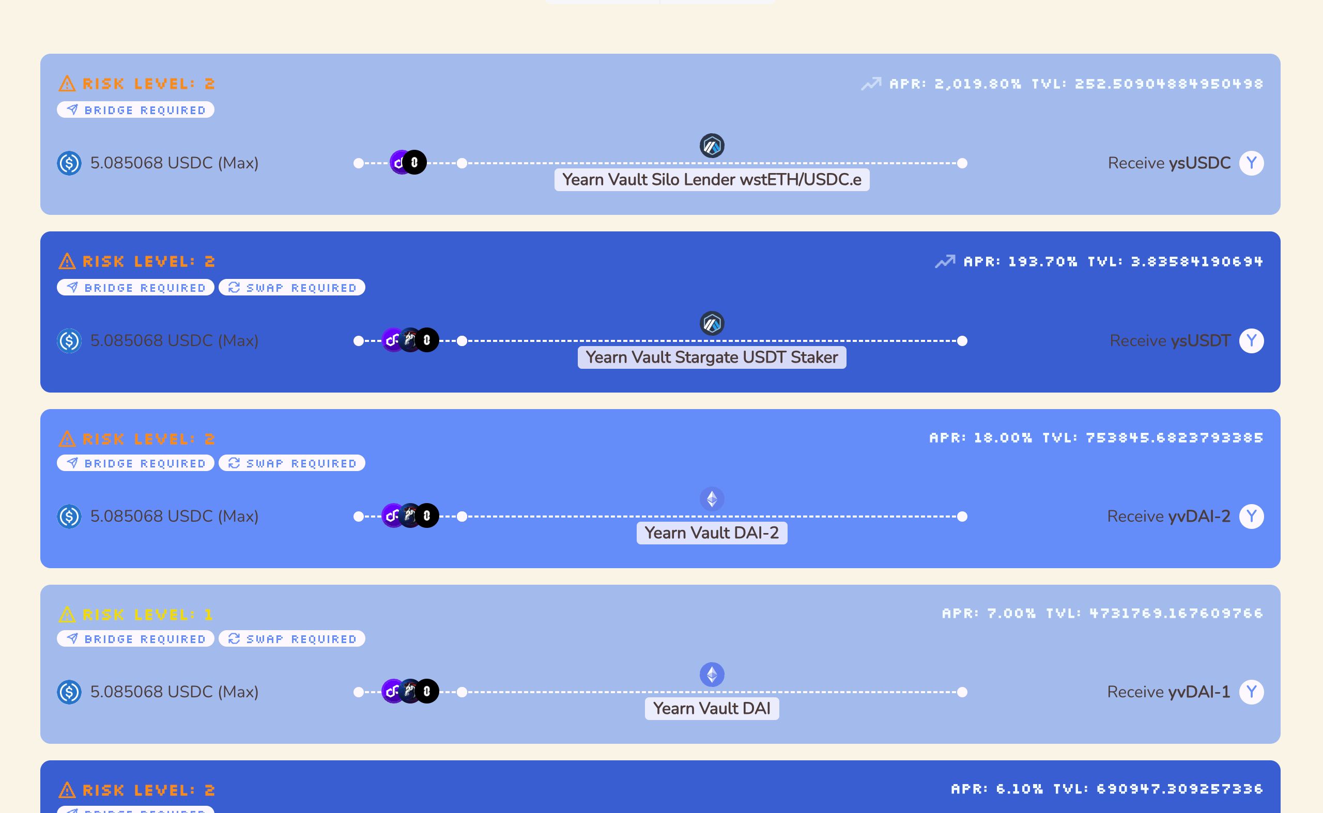Click the Bridge Required badge in the yvDAI-1 card
This screenshot has height=813, width=1323.
point(135,639)
